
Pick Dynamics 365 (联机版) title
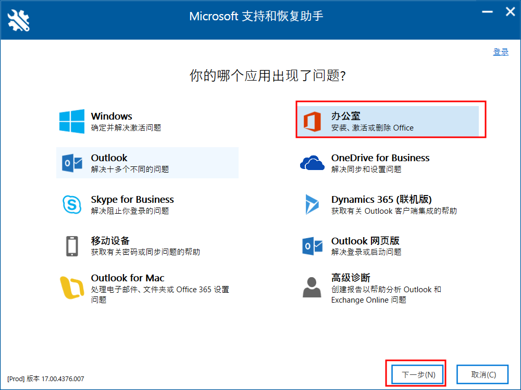(381, 199)
